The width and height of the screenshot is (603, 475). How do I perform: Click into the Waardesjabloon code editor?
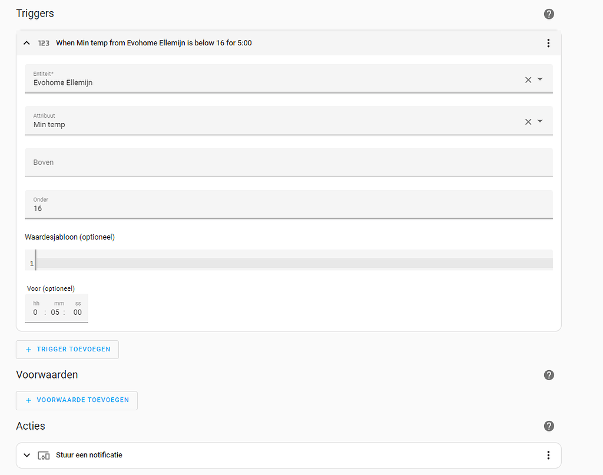tap(294, 263)
